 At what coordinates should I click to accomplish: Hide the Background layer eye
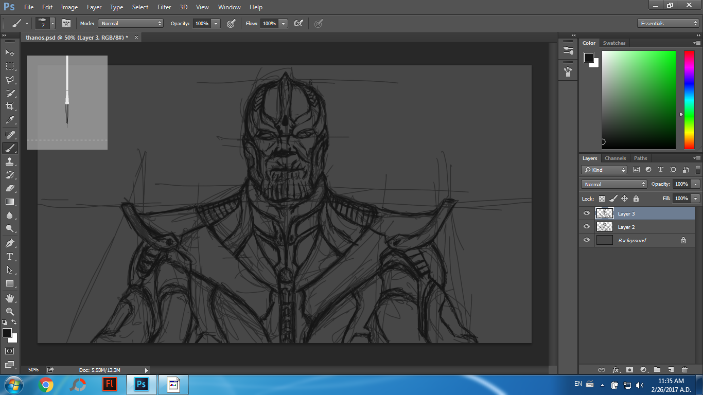[x=587, y=240]
